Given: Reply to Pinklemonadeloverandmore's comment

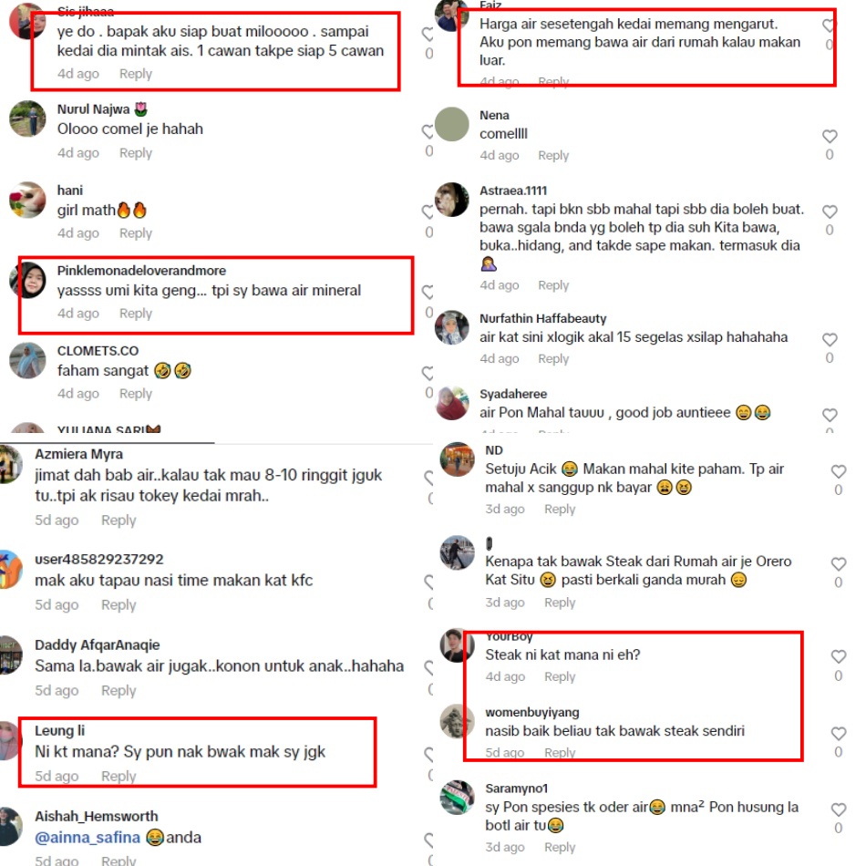Looking at the screenshot, I should coord(135,314).
